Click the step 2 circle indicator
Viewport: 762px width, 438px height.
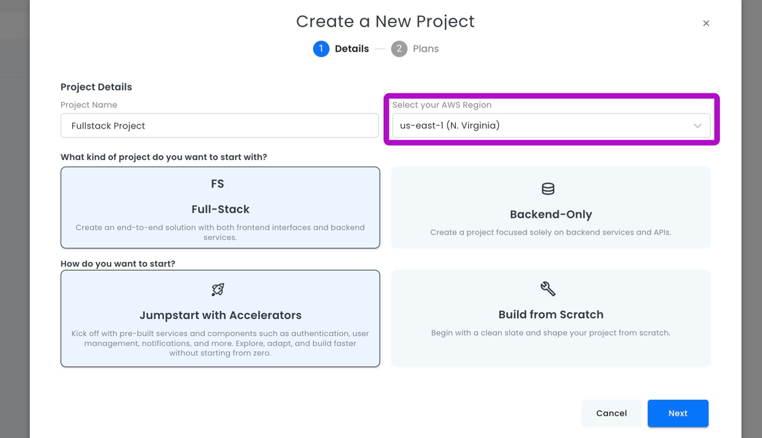[399, 49]
